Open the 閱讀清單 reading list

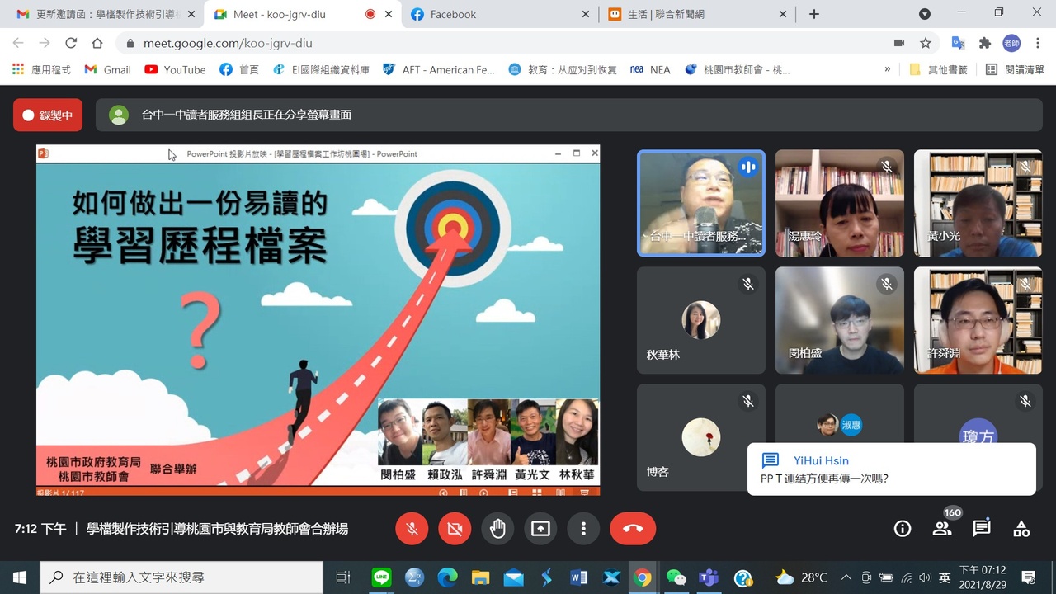(1015, 70)
